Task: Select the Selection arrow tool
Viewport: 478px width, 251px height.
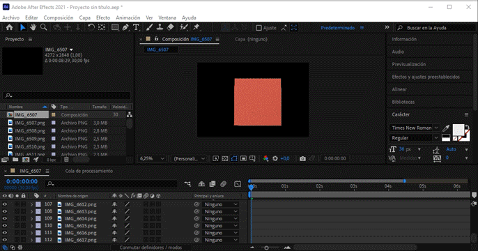Action: tap(22, 27)
